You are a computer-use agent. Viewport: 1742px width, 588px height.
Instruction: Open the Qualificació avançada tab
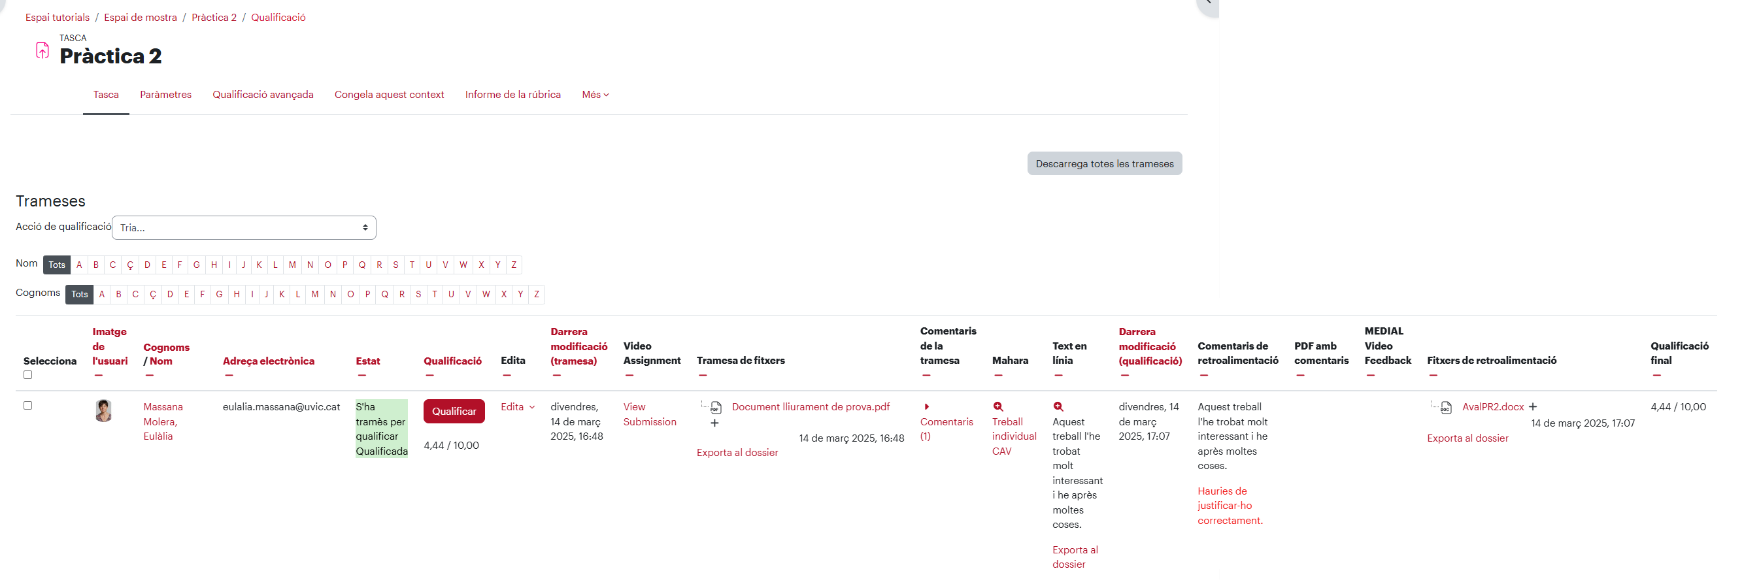pos(263,95)
